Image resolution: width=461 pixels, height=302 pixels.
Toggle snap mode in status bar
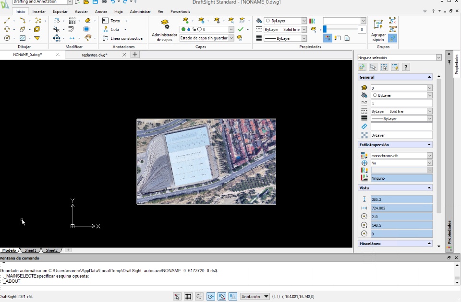pyautogui.click(x=177, y=297)
